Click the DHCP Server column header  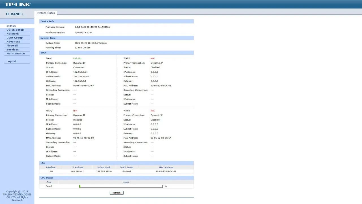pos(127,167)
